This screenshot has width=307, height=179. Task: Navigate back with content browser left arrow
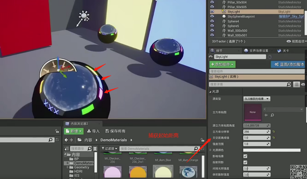(66, 140)
